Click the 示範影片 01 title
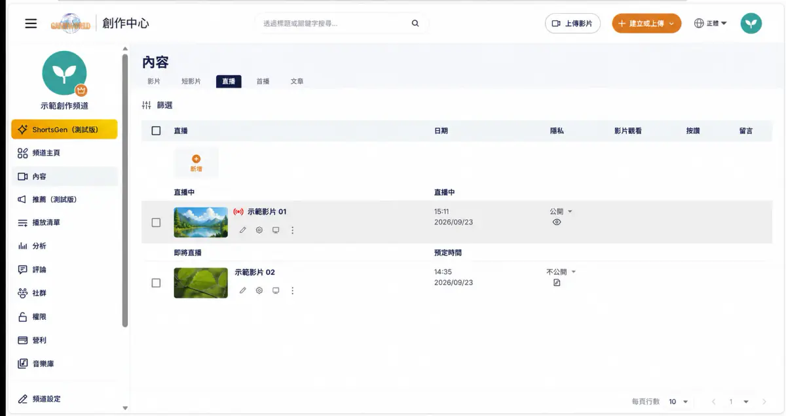 point(267,212)
